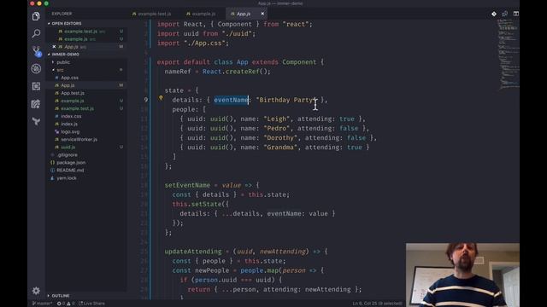
Task: Open .gitignore in file tree
Action: point(68,155)
